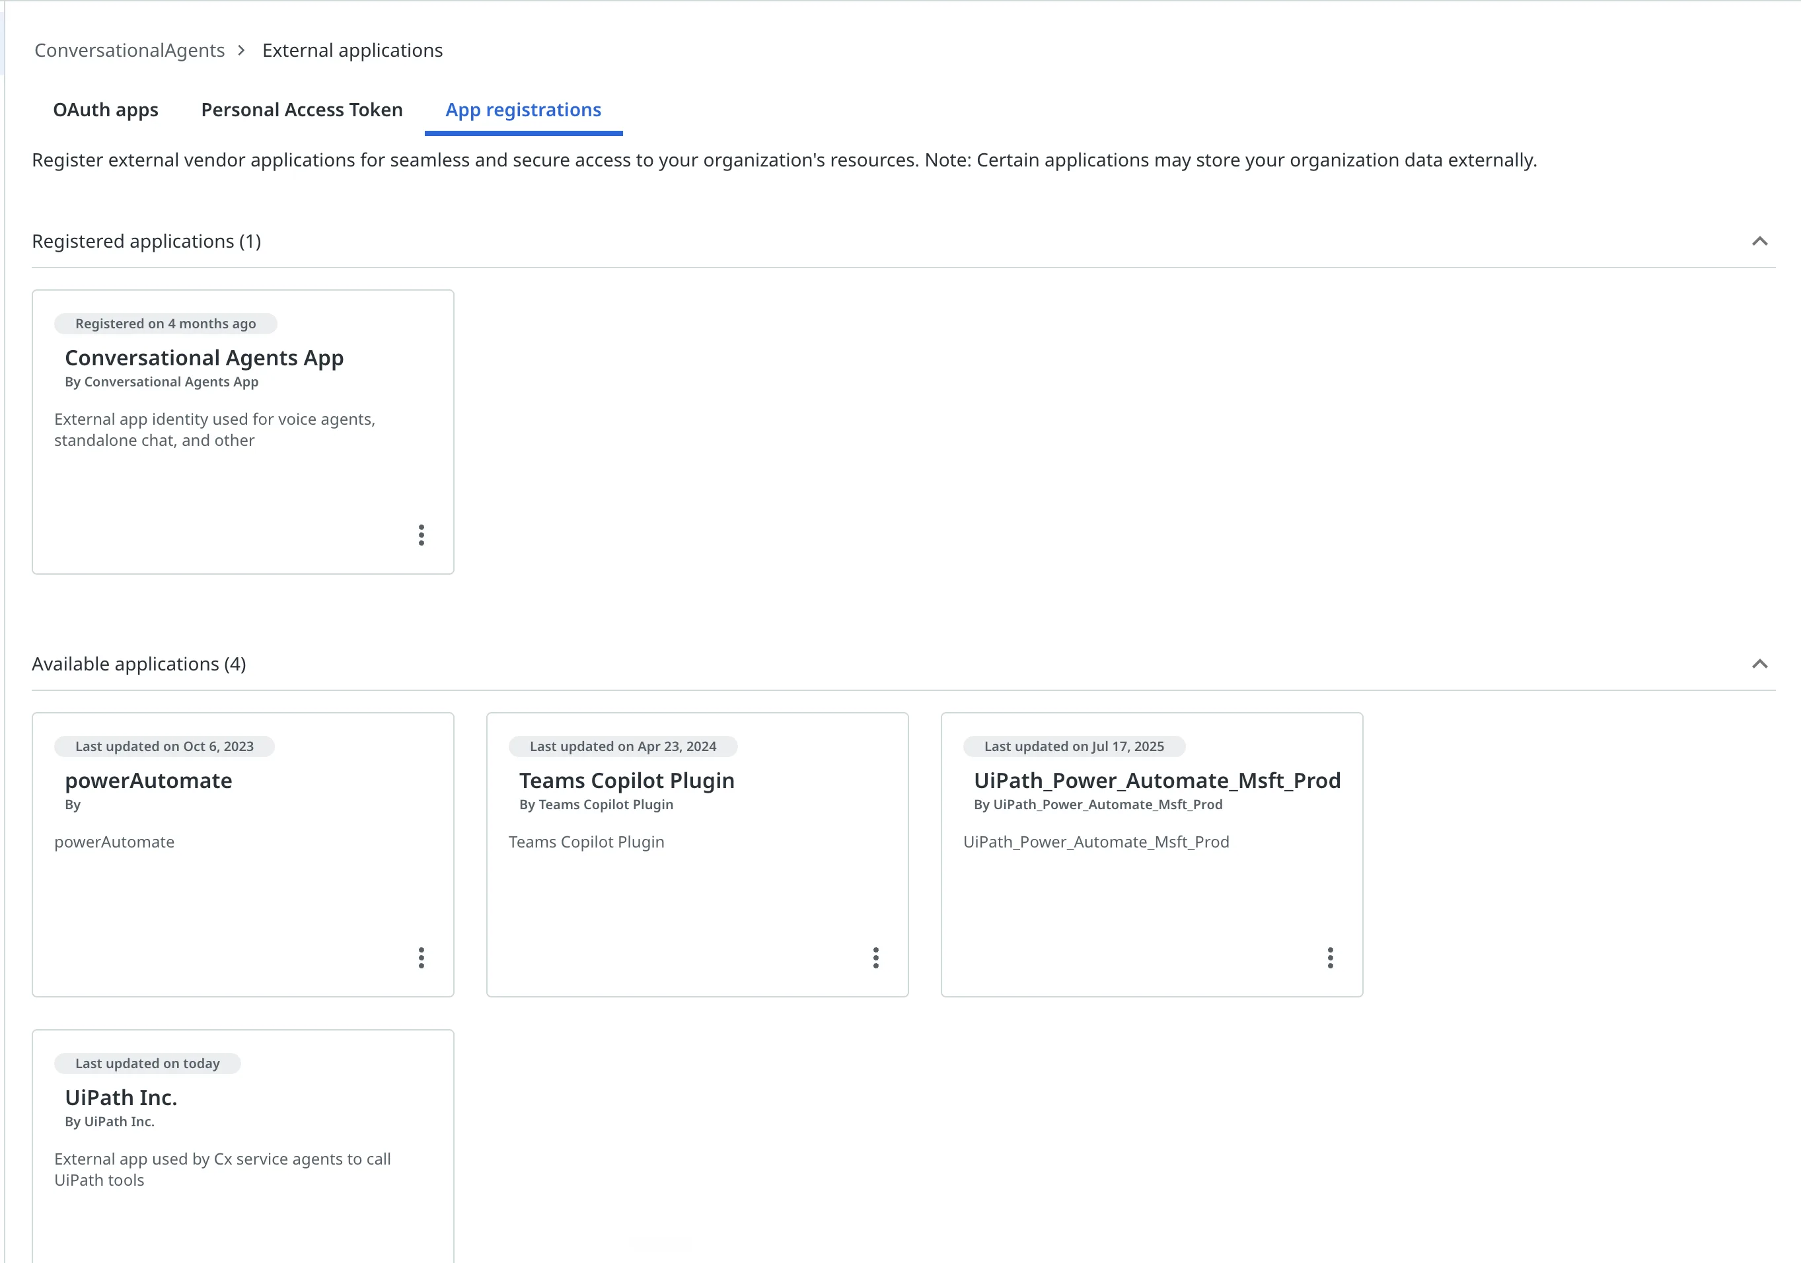1801x1263 pixels.
Task: Click 'Registered on 4 months ago' badge
Action: tap(166, 323)
